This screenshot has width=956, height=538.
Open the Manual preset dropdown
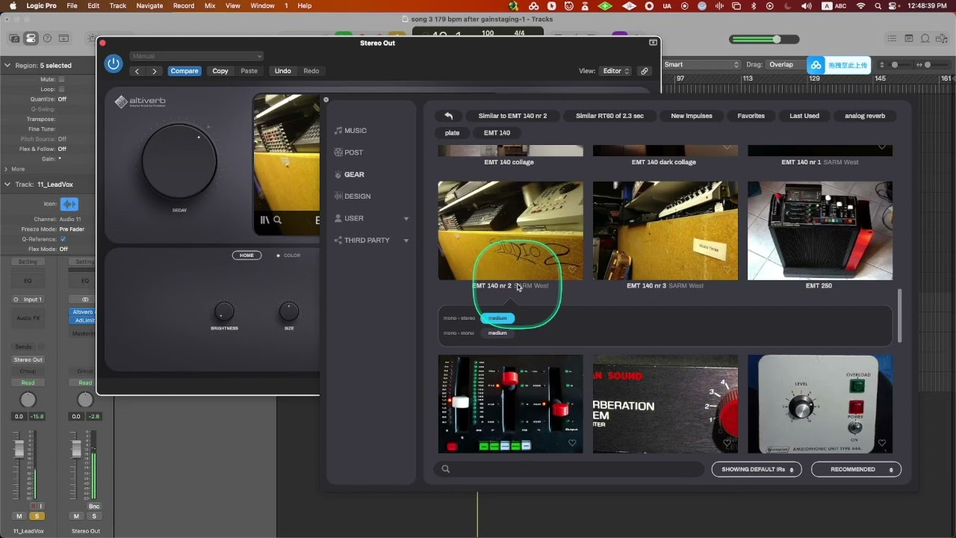pyautogui.click(x=196, y=56)
